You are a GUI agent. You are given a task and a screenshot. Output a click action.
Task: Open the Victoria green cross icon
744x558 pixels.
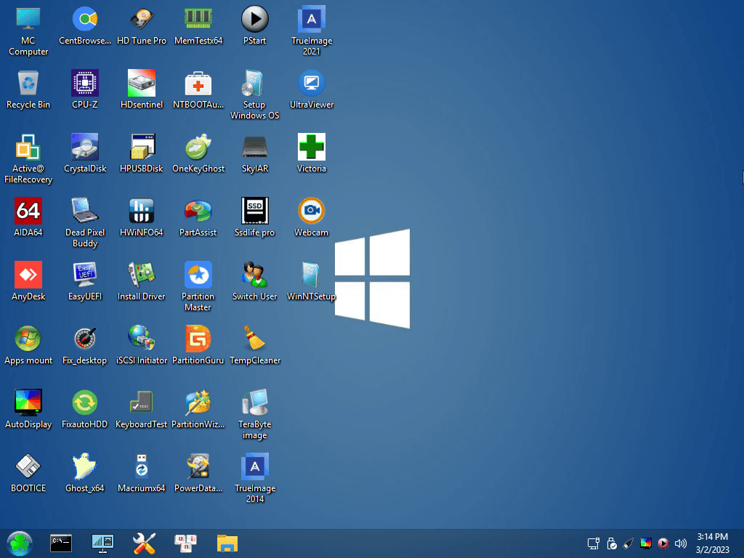click(312, 147)
